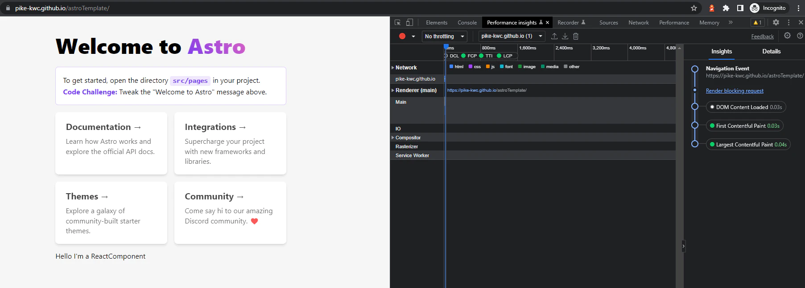Screen dimensions: 805x288
Task: Click the import recording upload icon
Action: tap(554, 36)
